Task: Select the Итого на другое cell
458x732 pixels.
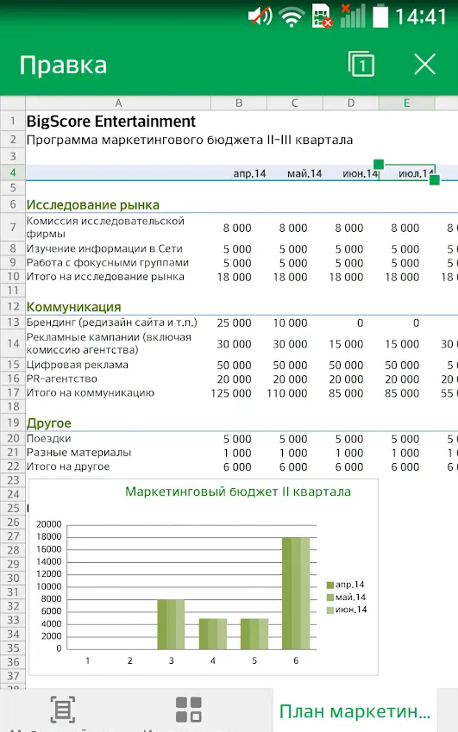Action: pyautogui.click(x=67, y=466)
